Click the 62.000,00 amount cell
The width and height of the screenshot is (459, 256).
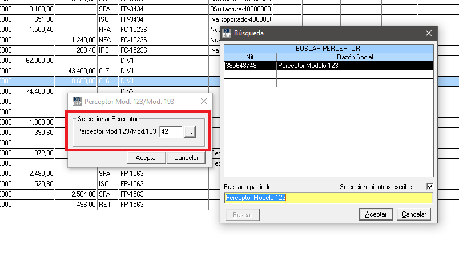click(x=34, y=60)
